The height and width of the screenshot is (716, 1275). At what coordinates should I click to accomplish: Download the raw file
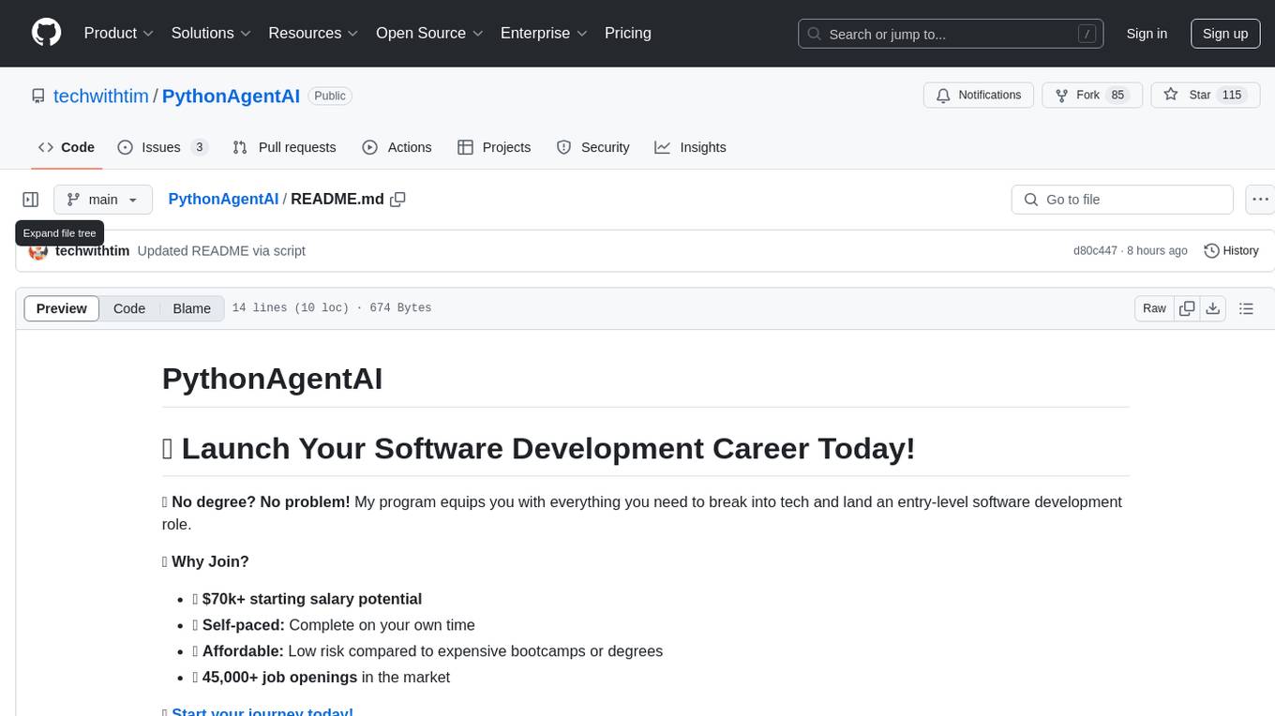click(1213, 308)
